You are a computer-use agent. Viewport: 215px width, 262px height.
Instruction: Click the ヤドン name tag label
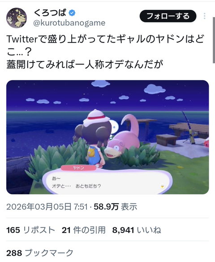click(78, 168)
